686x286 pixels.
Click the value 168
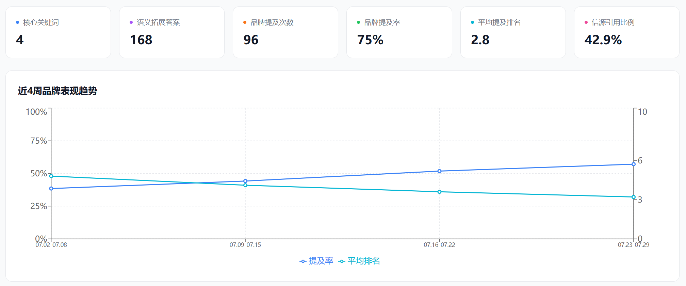pyautogui.click(x=141, y=40)
